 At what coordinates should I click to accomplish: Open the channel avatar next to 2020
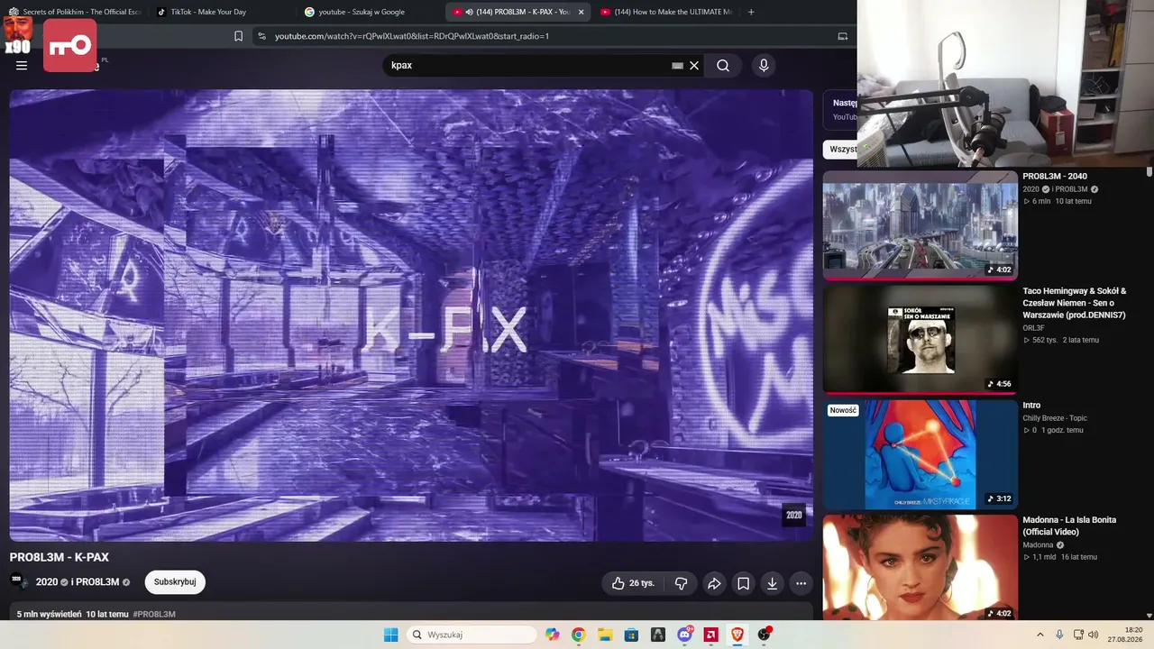pos(19,581)
